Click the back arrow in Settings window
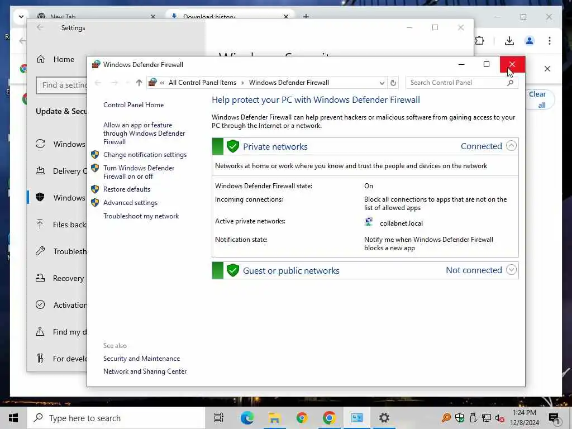572x429 pixels. [40, 28]
